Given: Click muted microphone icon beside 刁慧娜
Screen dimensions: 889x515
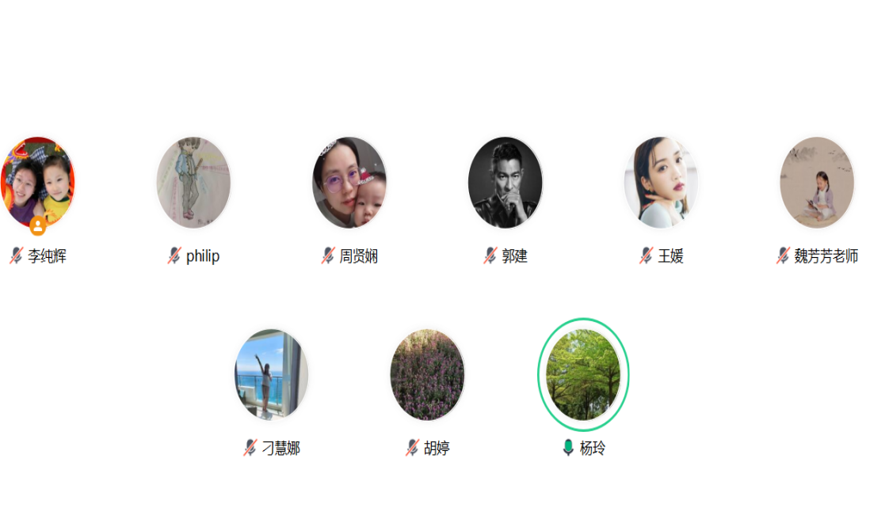Looking at the screenshot, I should pyautogui.click(x=250, y=448).
